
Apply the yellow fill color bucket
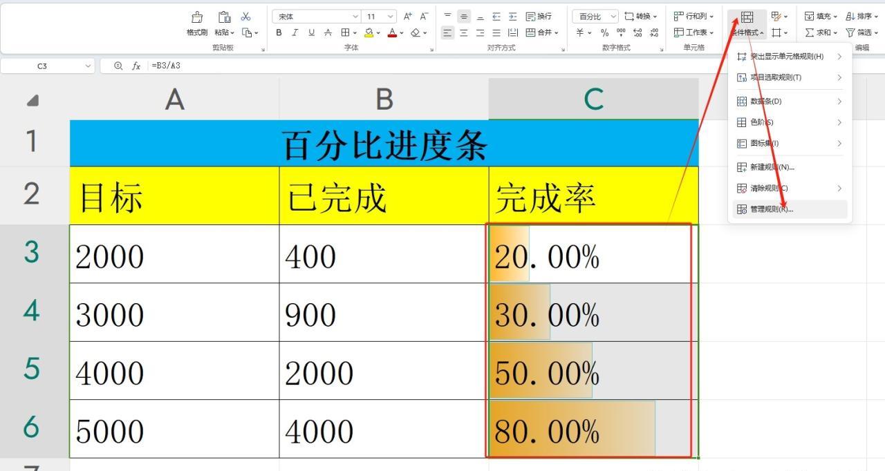[x=369, y=32]
